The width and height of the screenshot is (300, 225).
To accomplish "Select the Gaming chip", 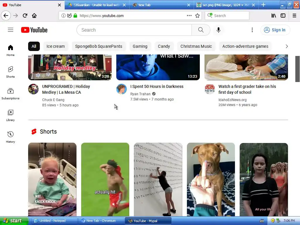I will point(140,46).
